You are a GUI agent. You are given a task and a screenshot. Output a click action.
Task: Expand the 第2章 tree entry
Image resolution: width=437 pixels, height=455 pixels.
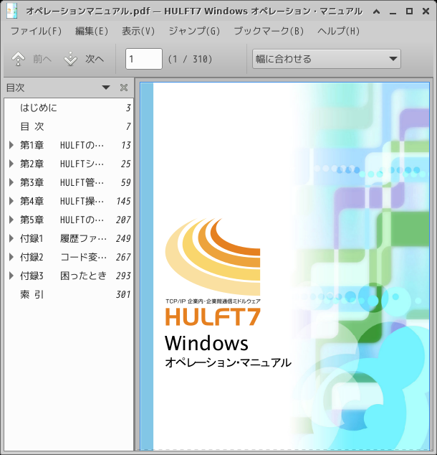(x=11, y=164)
